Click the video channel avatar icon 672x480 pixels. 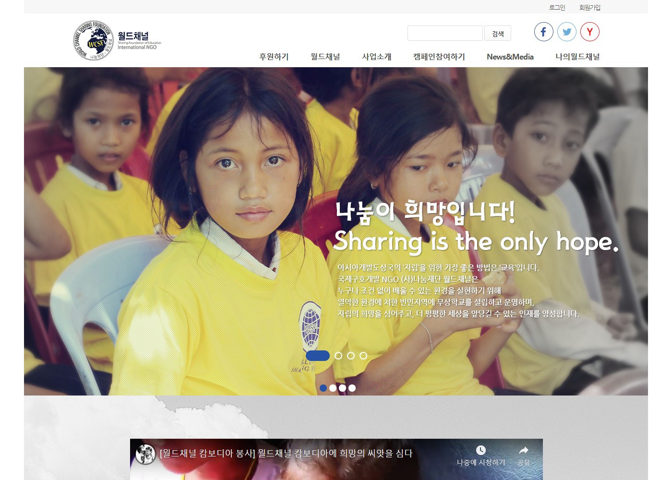point(145,454)
